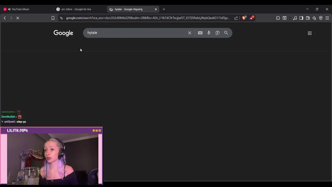Search by image with Lens

(217, 33)
